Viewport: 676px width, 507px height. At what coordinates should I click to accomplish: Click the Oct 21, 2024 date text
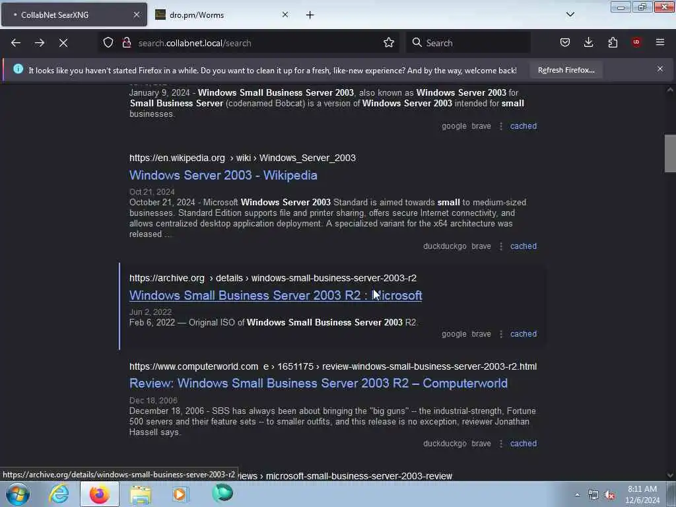[x=152, y=192]
